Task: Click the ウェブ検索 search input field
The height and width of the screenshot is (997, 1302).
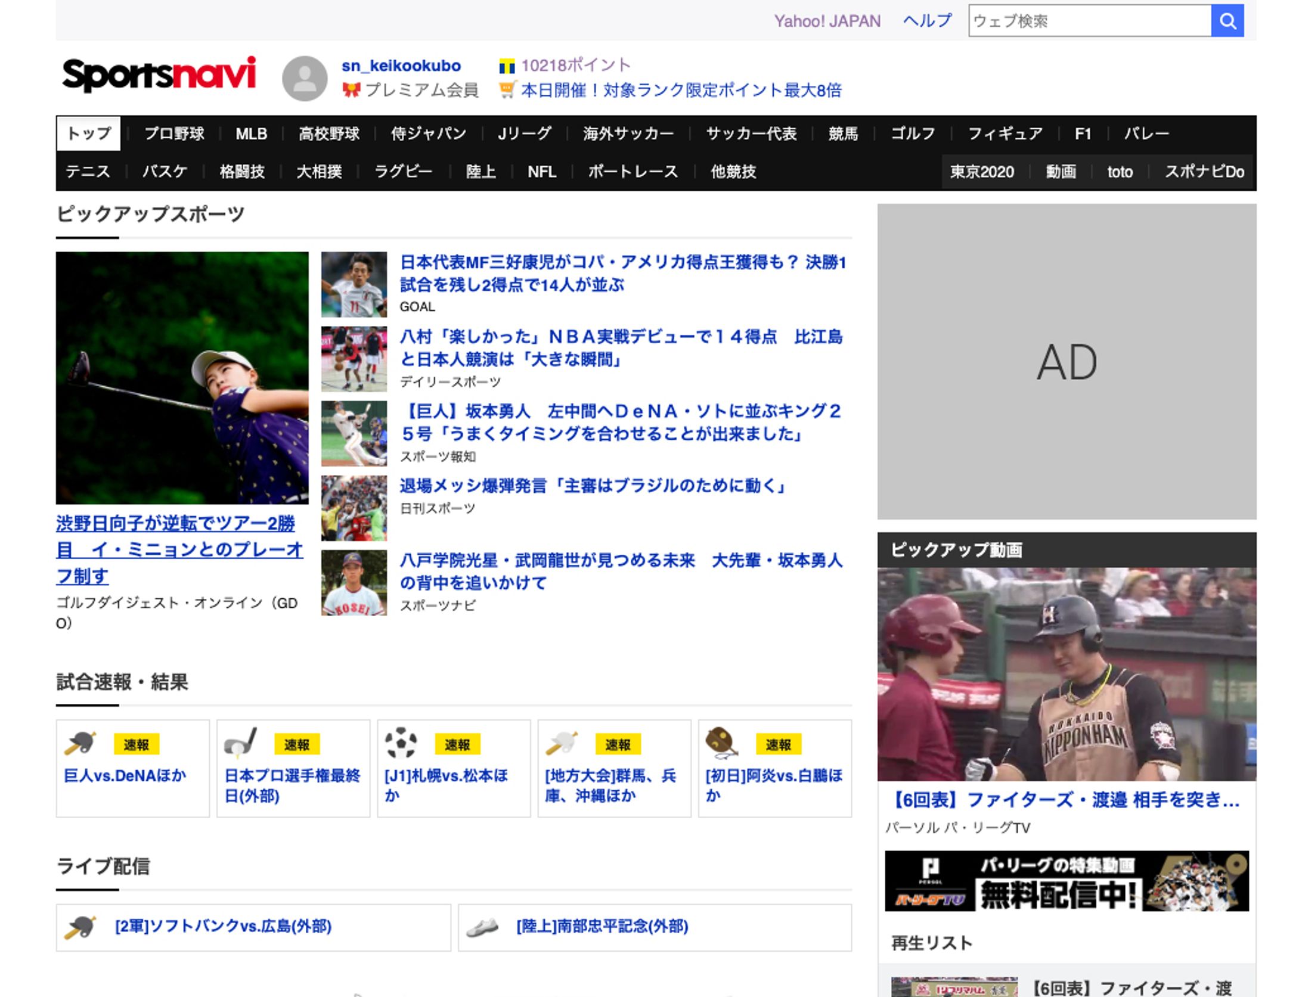Action: point(1089,21)
